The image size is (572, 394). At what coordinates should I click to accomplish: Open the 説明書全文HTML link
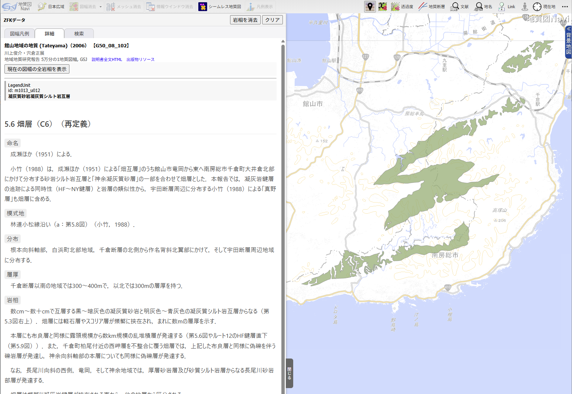pos(107,60)
